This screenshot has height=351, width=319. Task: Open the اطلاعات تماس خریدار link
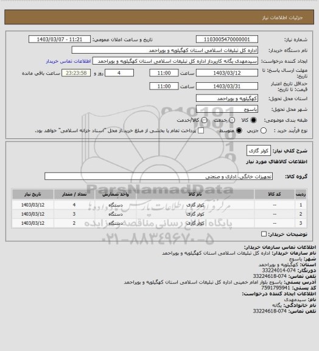pyautogui.click(x=68, y=61)
